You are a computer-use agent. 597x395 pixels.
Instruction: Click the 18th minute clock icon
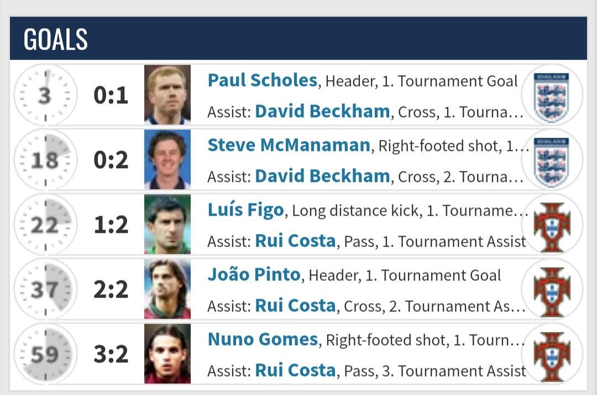tap(45, 160)
